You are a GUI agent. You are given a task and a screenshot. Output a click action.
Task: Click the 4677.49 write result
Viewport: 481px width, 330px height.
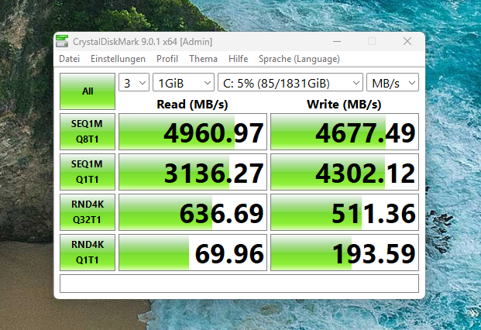click(x=345, y=132)
